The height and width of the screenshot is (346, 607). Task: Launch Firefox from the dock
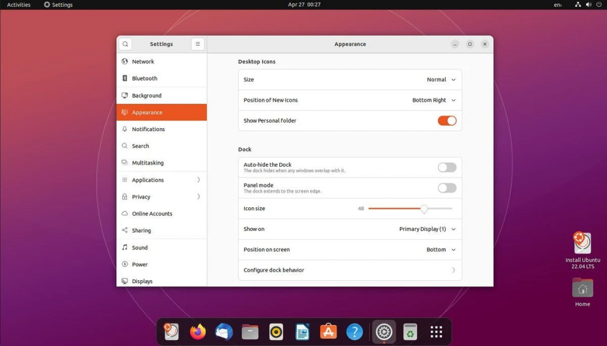click(198, 332)
